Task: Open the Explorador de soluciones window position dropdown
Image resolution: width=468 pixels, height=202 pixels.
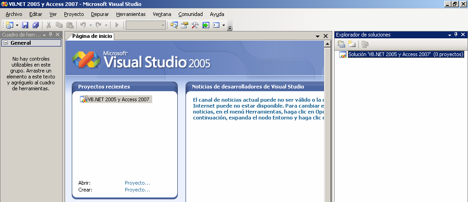Action: click(450, 35)
